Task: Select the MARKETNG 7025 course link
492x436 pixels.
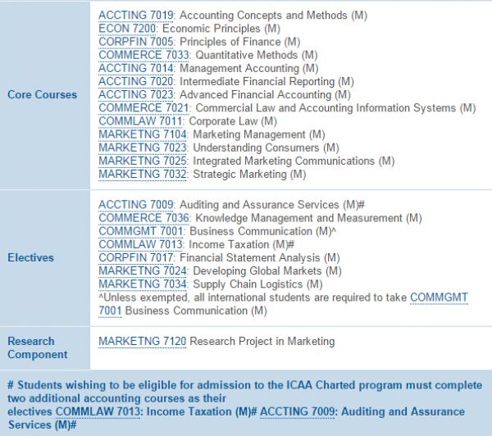Action: [x=143, y=161]
